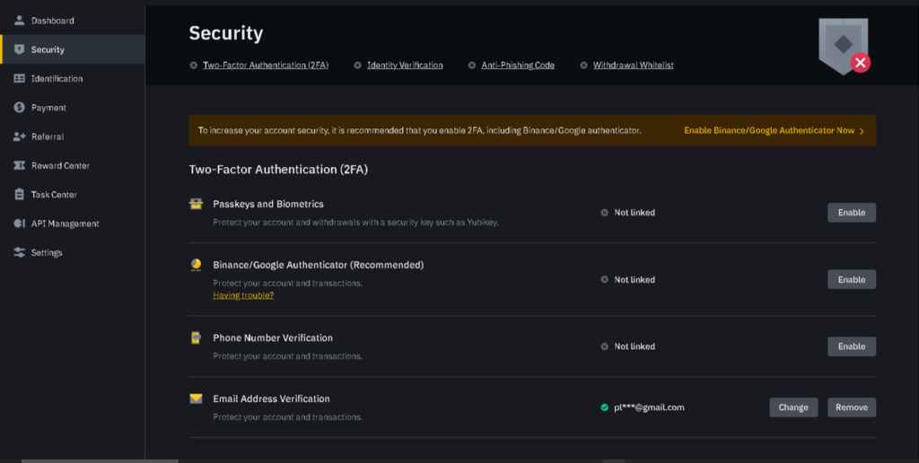Click the status icon beside Two-Factor Authentication link
Image resolution: width=919 pixels, height=463 pixels.
tap(194, 66)
